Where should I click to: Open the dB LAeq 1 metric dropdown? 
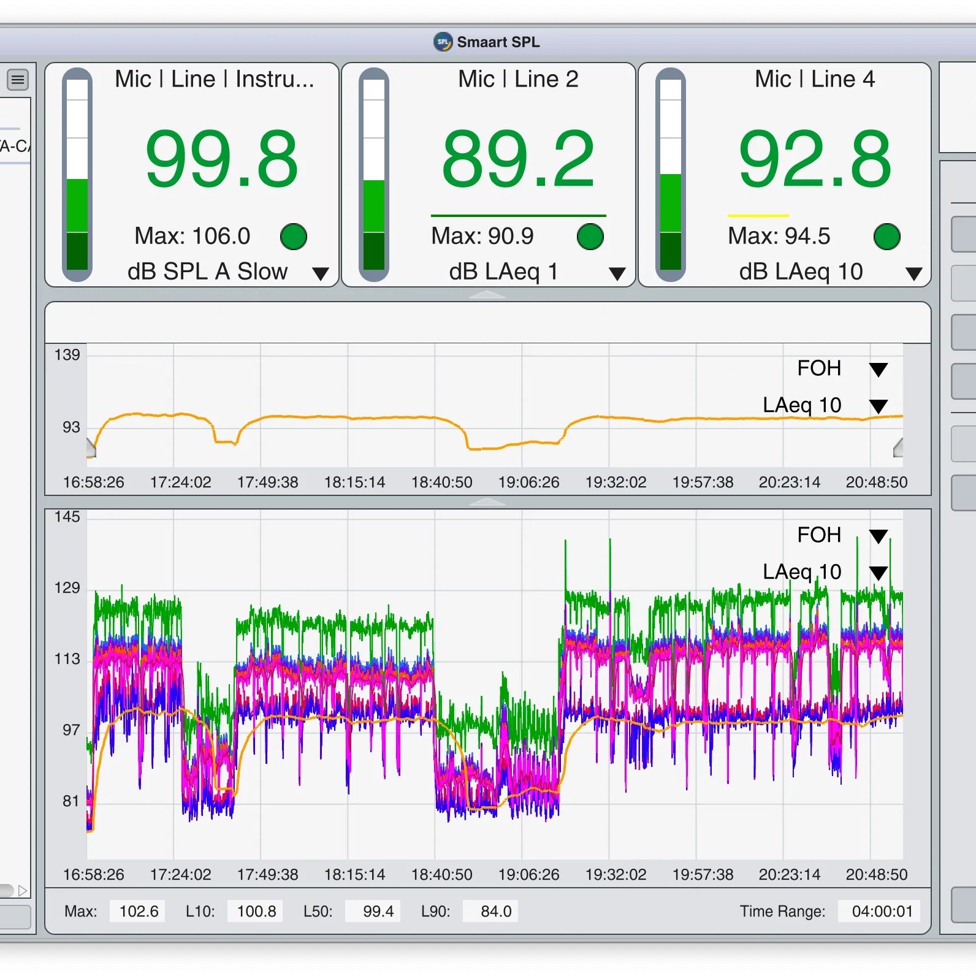click(x=617, y=273)
